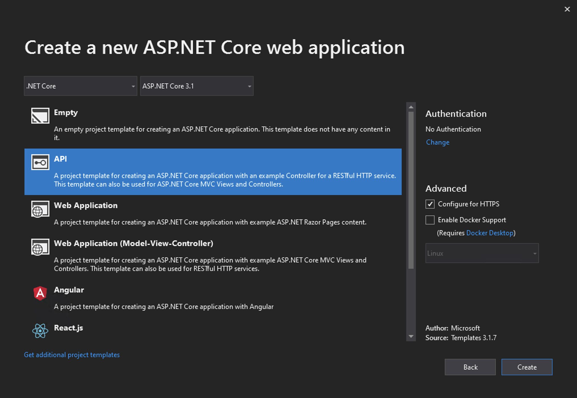
Task: Open the Docker Desktop link
Action: pos(490,233)
